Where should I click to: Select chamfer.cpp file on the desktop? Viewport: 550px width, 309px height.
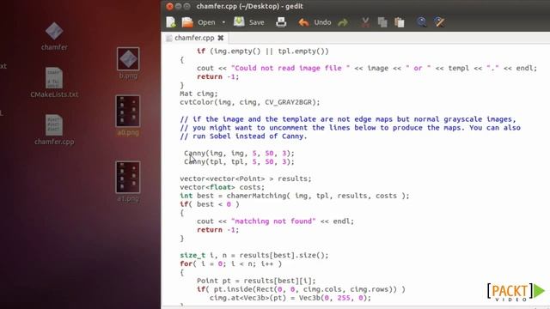tap(54, 130)
